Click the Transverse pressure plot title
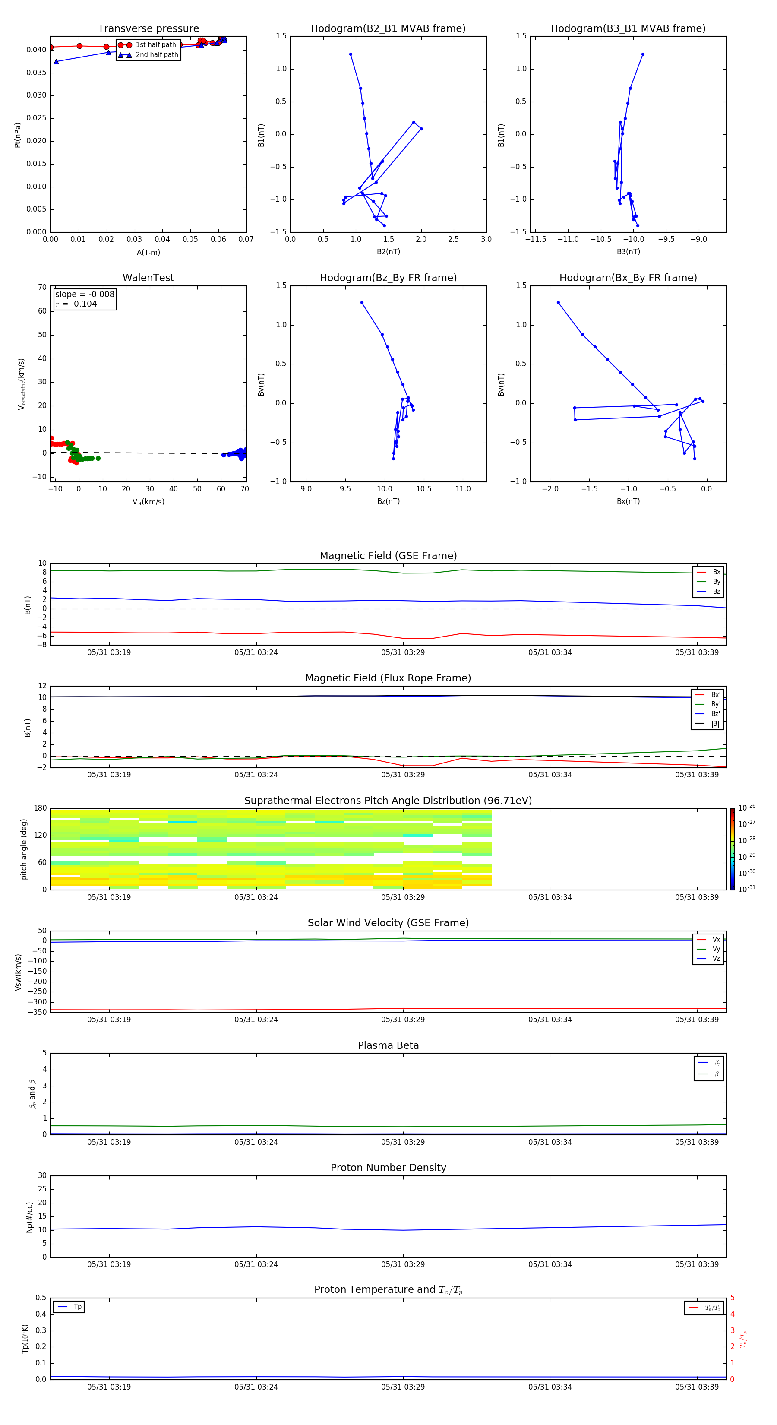This screenshot has height=1425, width=777. point(148,29)
